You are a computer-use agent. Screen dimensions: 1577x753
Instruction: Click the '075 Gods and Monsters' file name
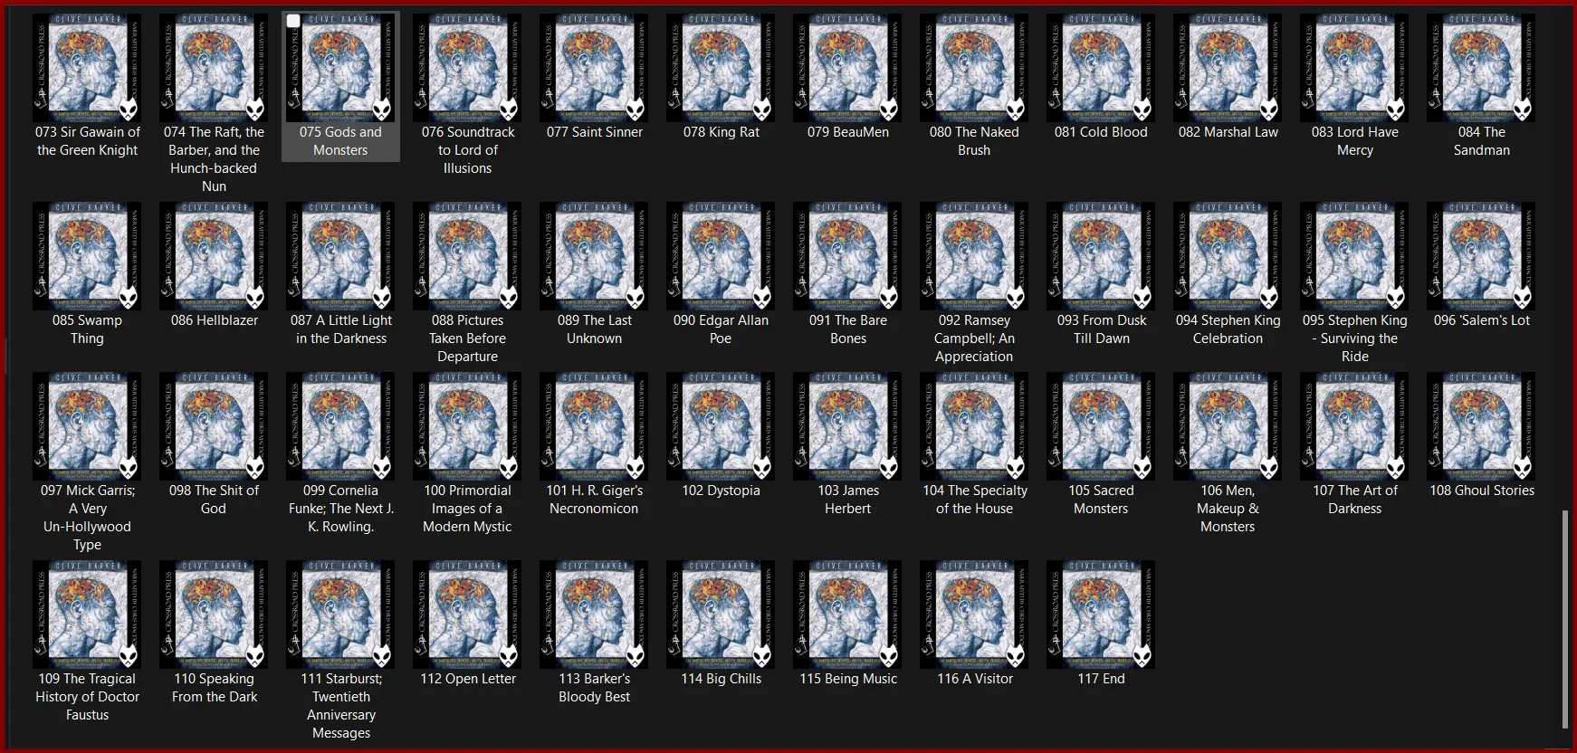click(x=340, y=141)
